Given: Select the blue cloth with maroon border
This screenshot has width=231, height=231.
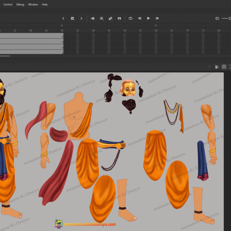Looking at the screenshot, I should 203,161.
